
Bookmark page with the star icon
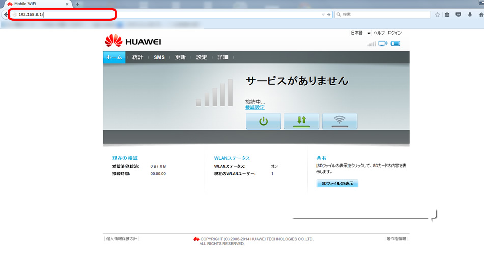(x=437, y=14)
